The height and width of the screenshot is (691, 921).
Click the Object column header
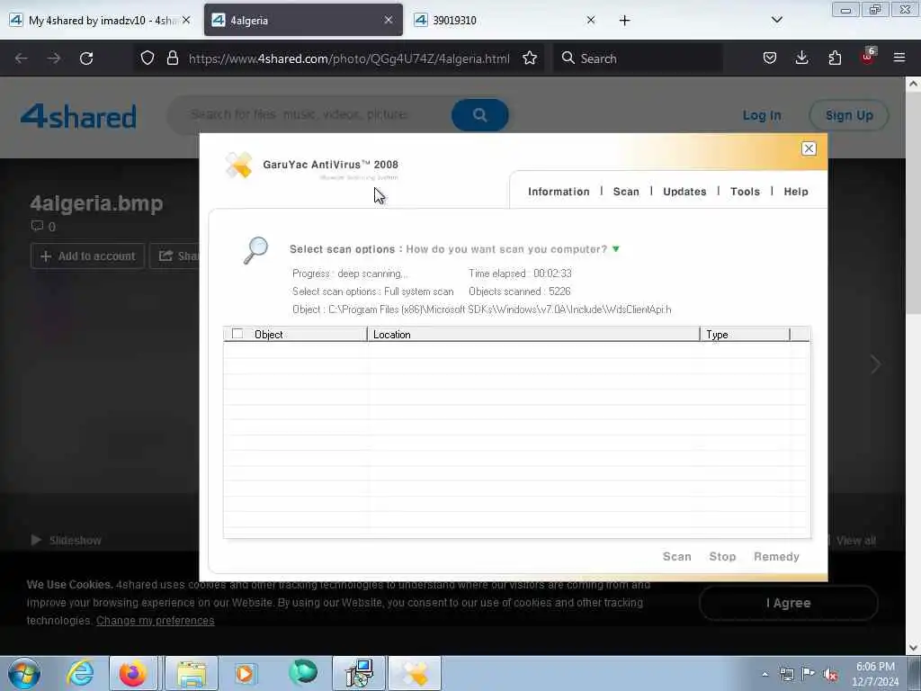pos(295,335)
